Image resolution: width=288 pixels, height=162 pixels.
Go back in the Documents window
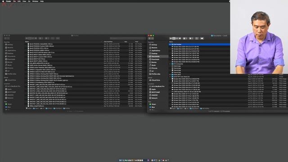coord(150,38)
